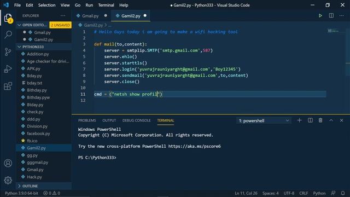Screen dimensions: 350x197
Task: Open fb.ico in the file tree
Action: 44,141
